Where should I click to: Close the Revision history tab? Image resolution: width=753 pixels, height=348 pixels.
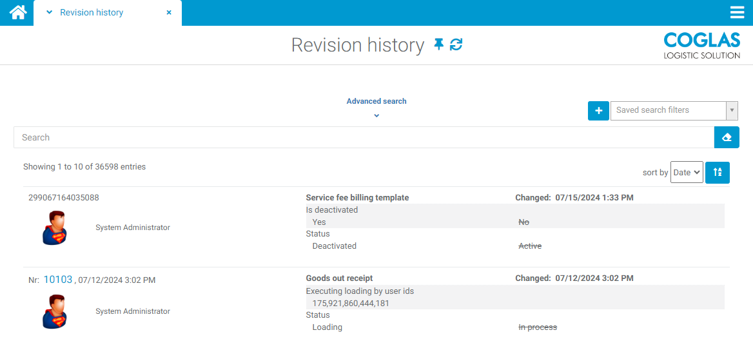[169, 12]
